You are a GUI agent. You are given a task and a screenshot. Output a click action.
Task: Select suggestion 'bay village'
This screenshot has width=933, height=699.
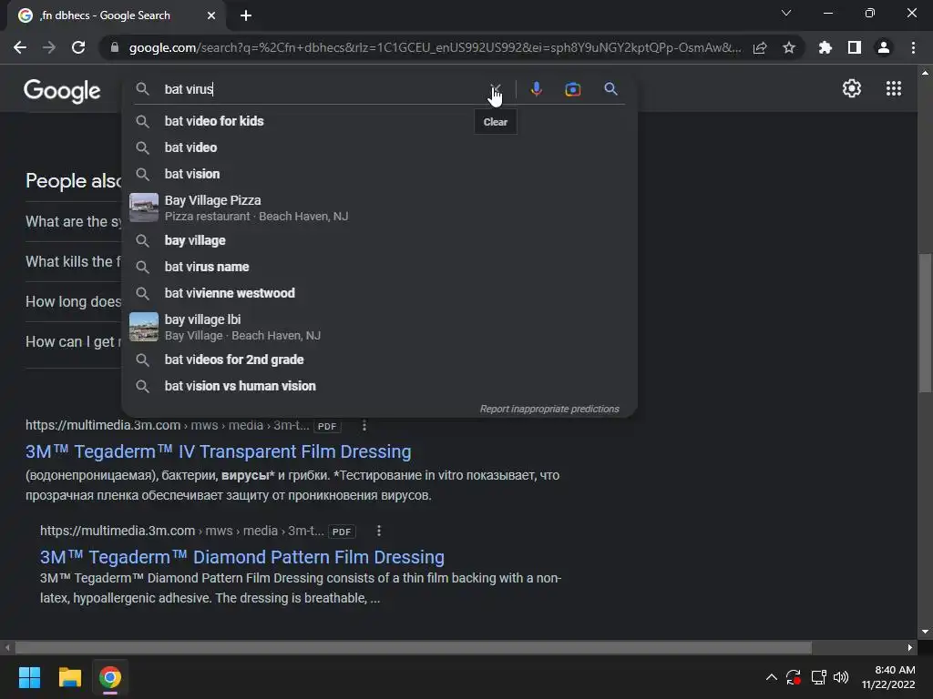[379, 240]
